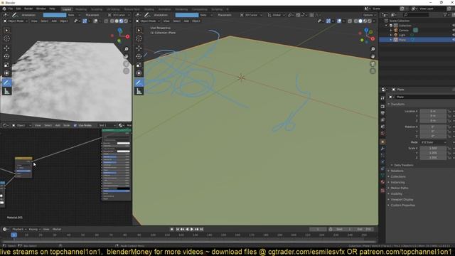The image size is (455, 256).
Task: Open the World properties tab
Action: (382, 134)
